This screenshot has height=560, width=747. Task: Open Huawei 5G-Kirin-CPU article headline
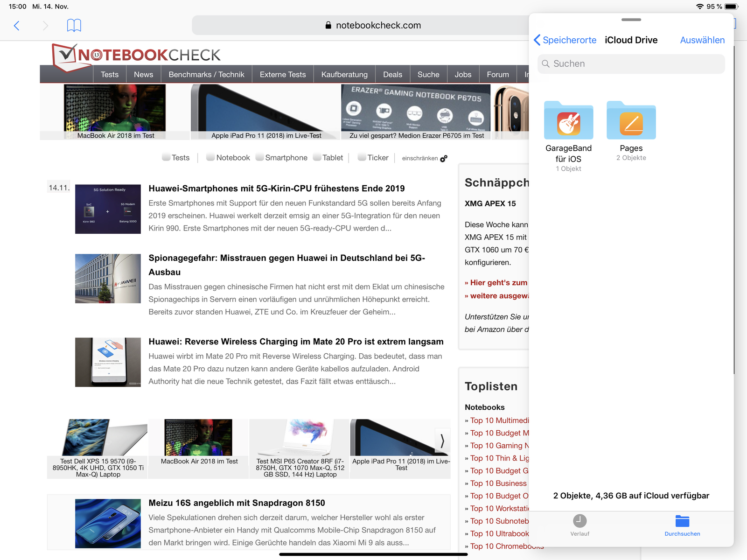point(277,189)
